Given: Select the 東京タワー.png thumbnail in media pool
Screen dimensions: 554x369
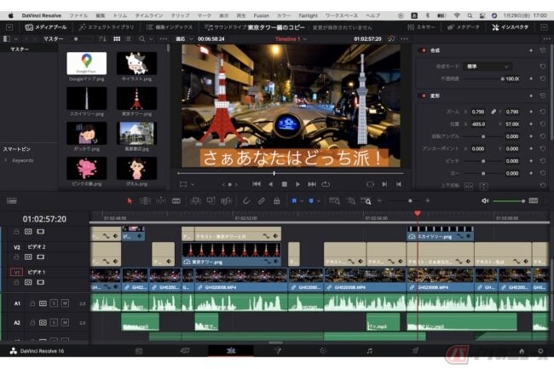Looking at the screenshot, I should tap(136, 98).
